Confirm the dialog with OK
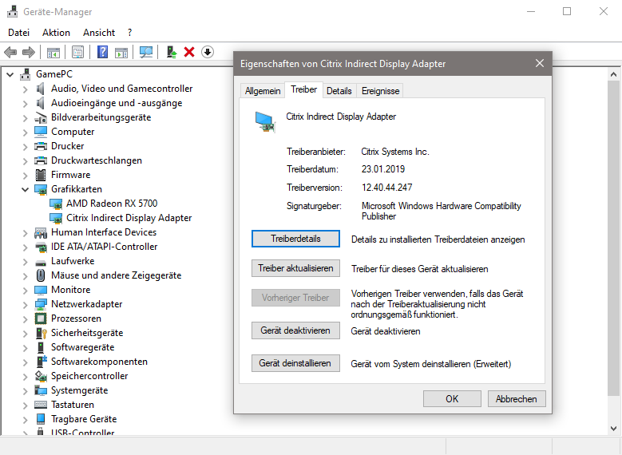 tap(452, 398)
